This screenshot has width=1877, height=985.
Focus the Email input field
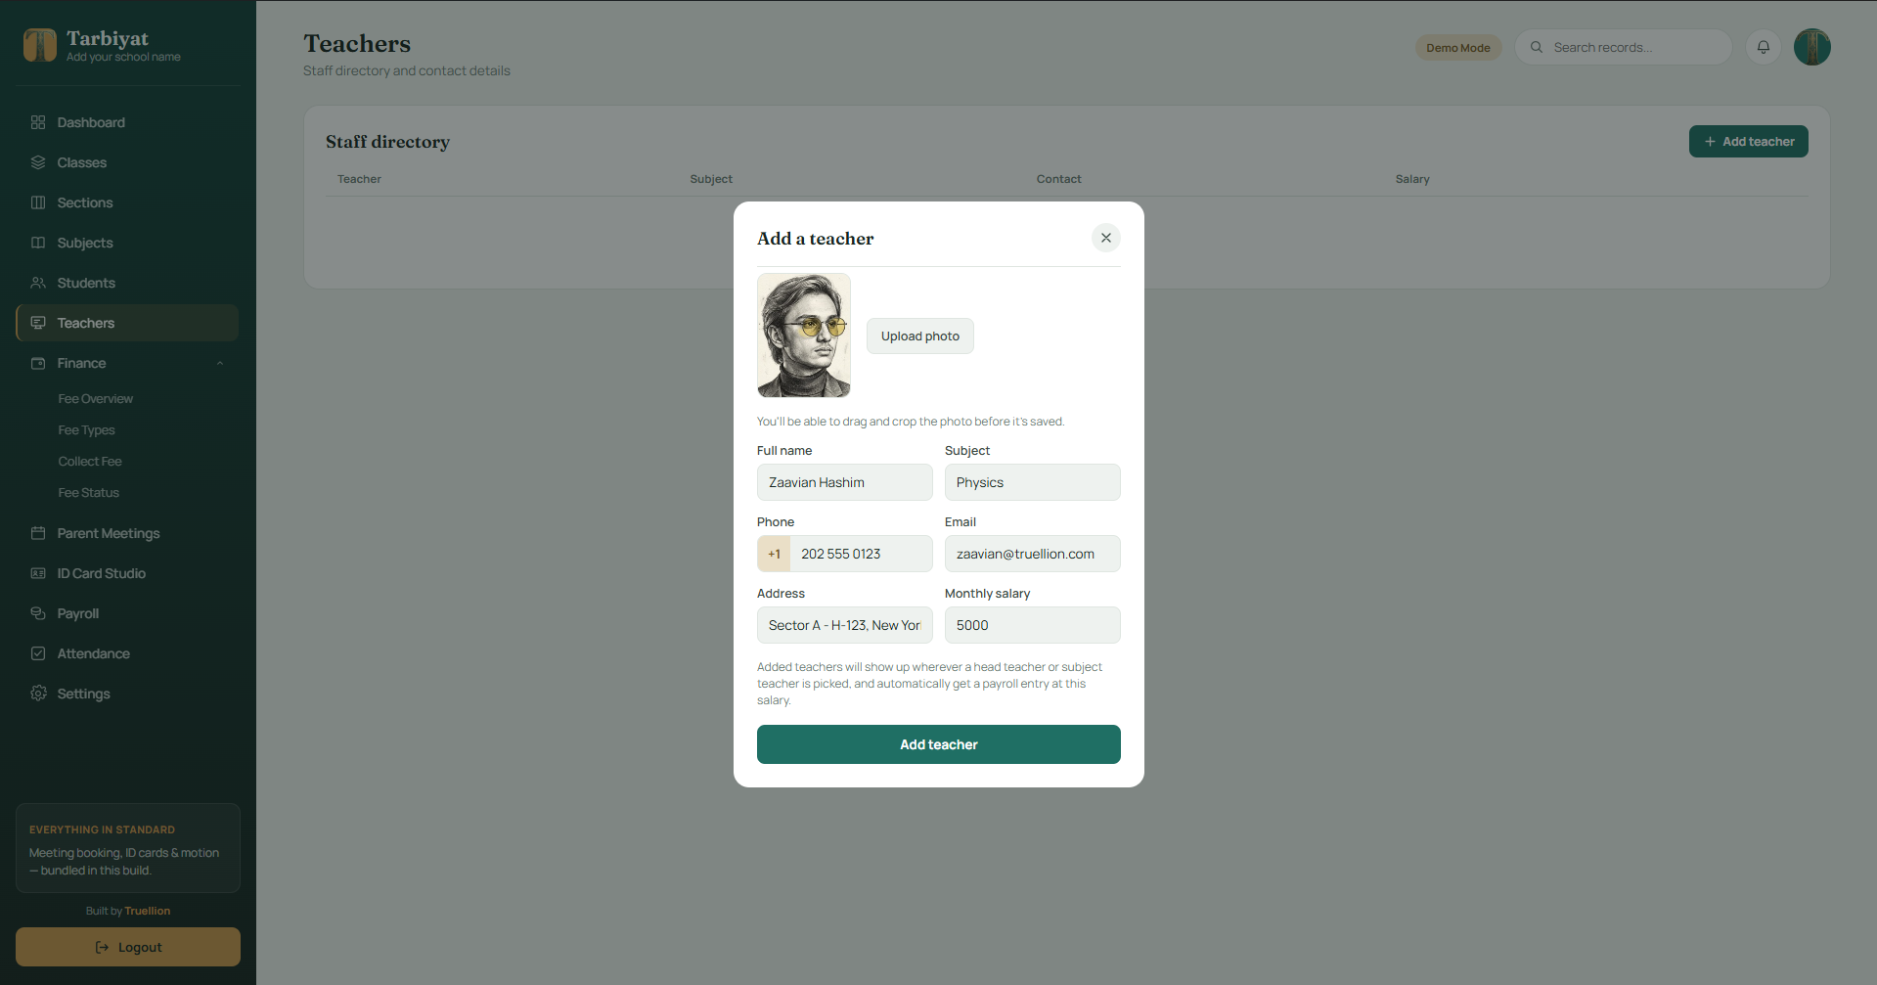1033,554
